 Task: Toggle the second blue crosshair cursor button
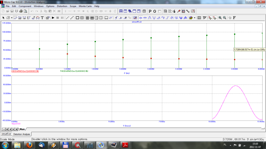[145, 18]
